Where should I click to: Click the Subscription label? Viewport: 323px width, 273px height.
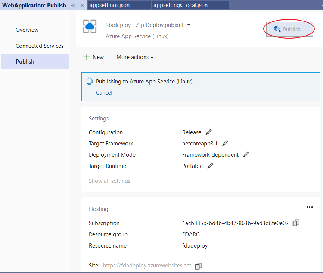(x=104, y=223)
